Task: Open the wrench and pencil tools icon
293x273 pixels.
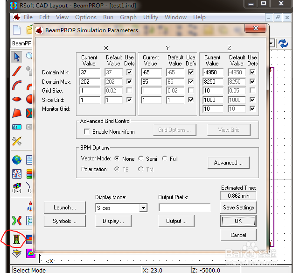Action: 17,141
